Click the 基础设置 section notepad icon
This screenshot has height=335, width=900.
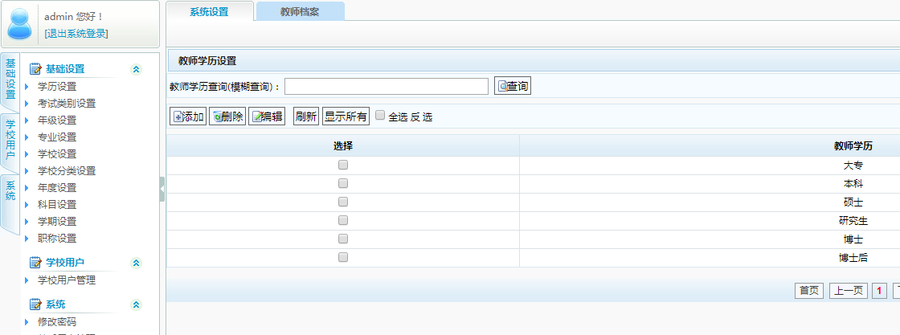35,70
